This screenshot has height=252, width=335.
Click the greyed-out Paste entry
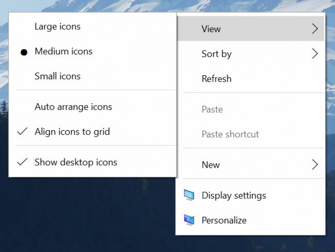pos(212,109)
